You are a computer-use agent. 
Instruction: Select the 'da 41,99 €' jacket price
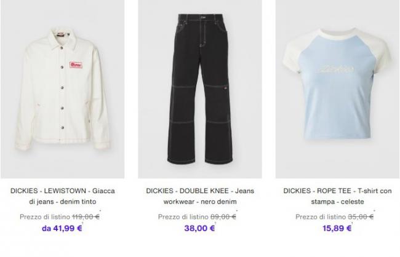point(62,228)
